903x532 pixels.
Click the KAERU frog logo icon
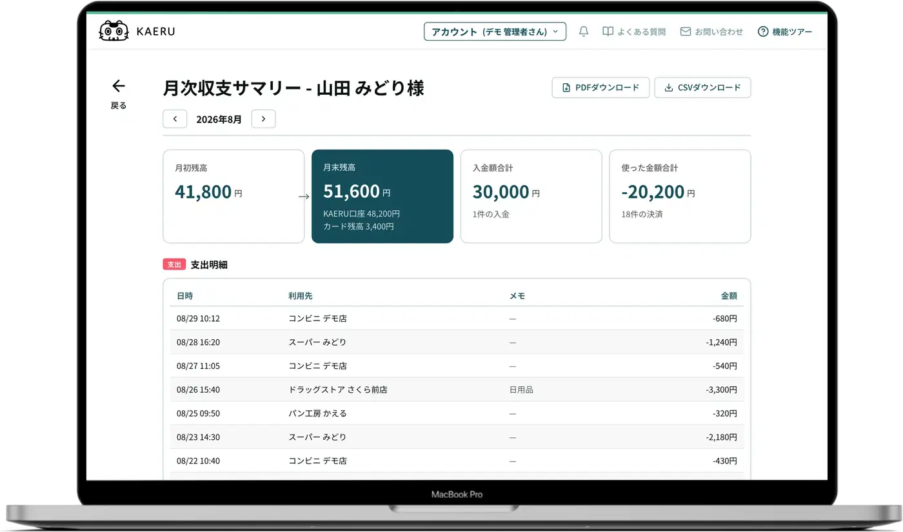click(x=114, y=31)
